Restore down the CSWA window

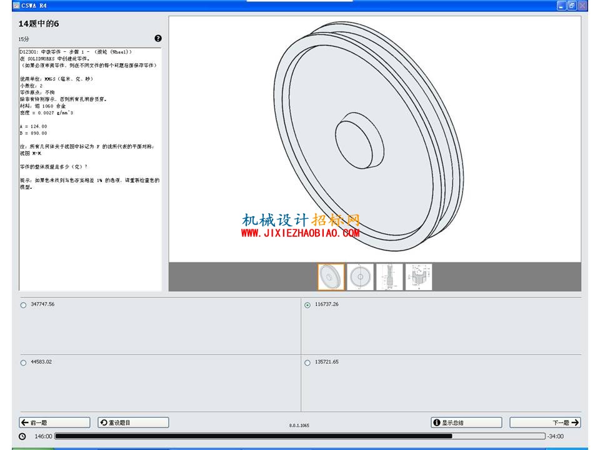click(572, 6)
